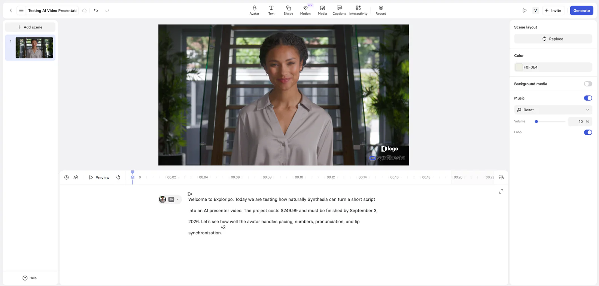Expand the script editor fullscreen
The width and height of the screenshot is (599, 286).
(x=501, y=192)
